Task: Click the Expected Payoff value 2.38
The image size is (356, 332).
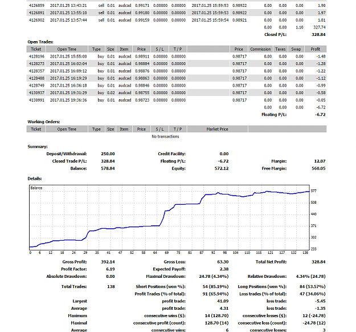Action: [x=224, y=269]
